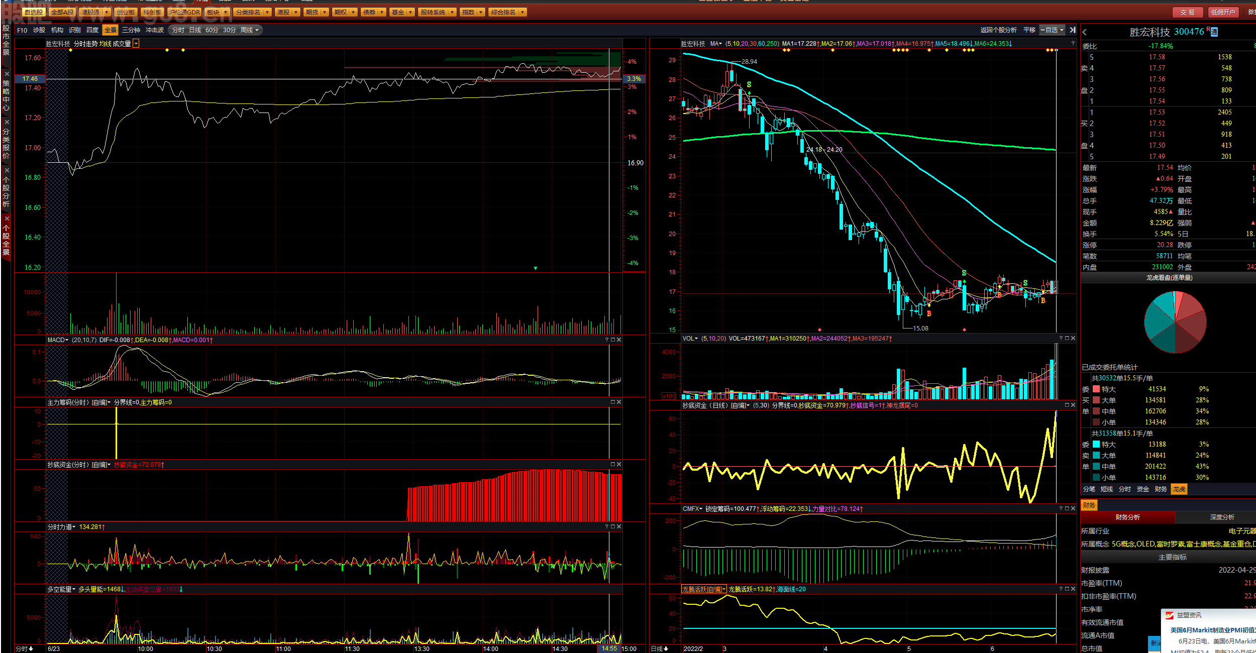The height and width of the screenshot is (653, 1256).
Task: Click the 通 badge next to stock code 300476
Action: point(1214,32)
